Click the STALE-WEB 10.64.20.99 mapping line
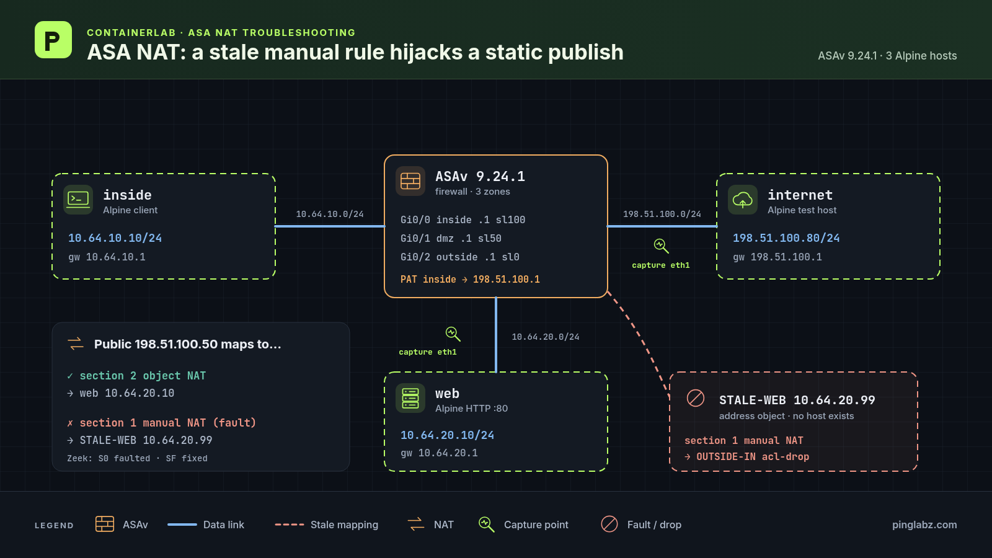This screenshot has width=992, height=558. click(139, 440)
